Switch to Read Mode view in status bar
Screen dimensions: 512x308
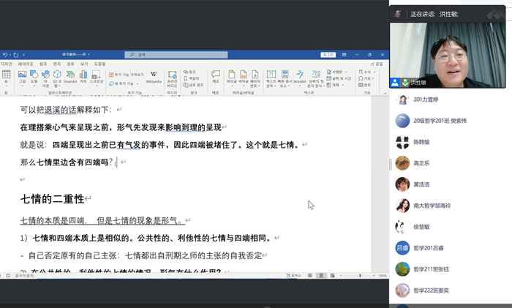pyautogui.click(x=310, y=276)
